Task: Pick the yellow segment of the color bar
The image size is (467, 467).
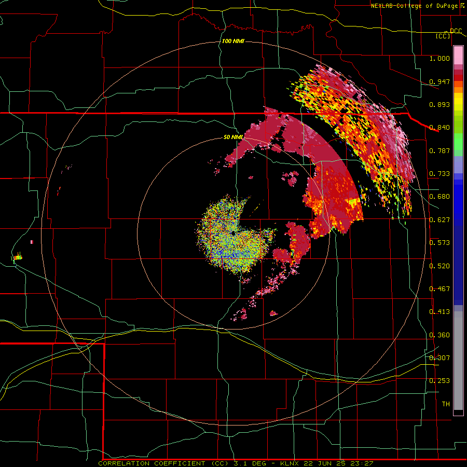Action: click(x=458, y=102)
